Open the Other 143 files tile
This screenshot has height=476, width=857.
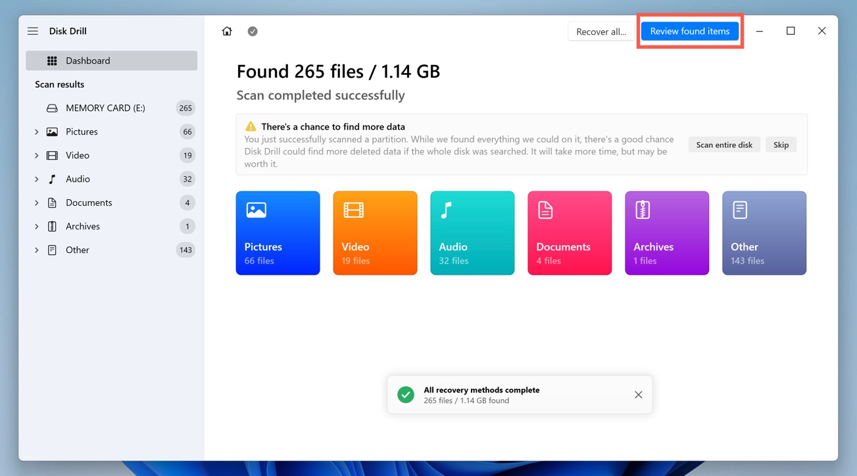pos(764,233)
